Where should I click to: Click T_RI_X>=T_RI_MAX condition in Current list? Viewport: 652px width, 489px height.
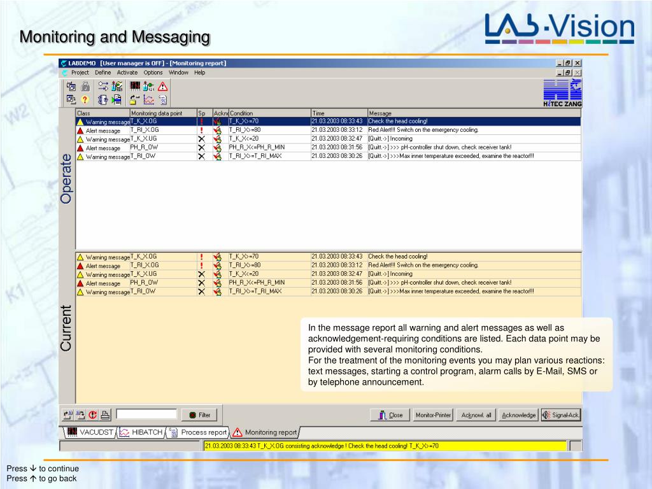pyautogui.click(x=255, y=292)
